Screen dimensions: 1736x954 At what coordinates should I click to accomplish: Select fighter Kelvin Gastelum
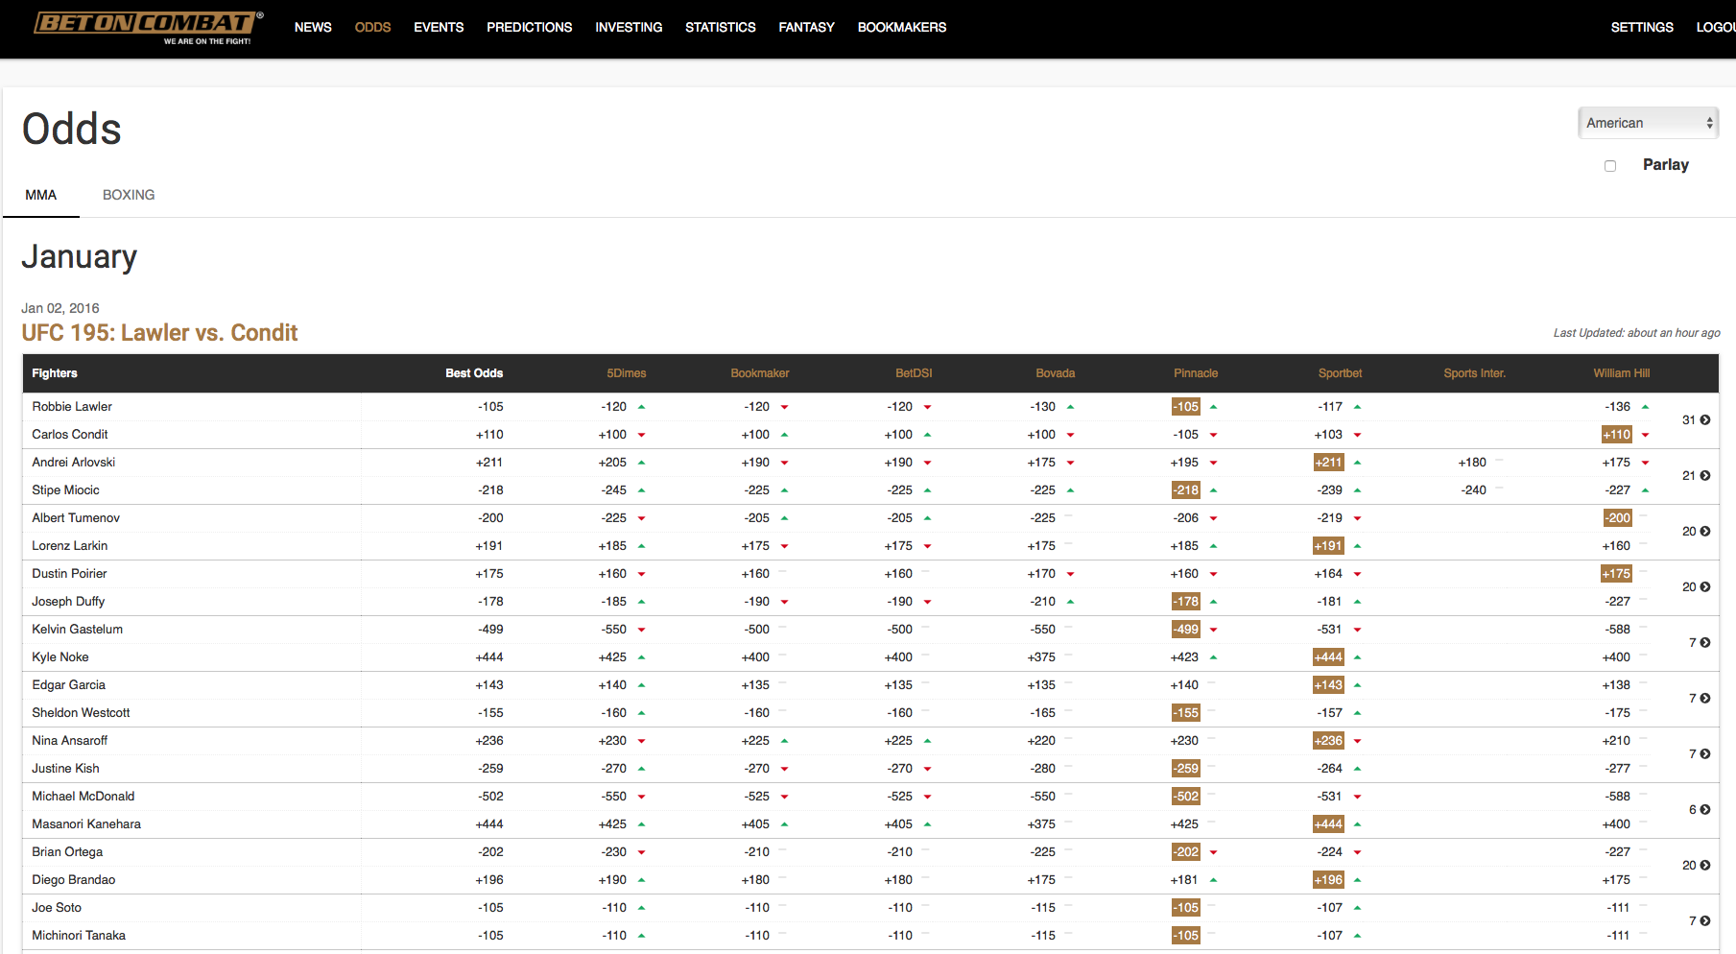pyautogui.click(x=78, y=630)
